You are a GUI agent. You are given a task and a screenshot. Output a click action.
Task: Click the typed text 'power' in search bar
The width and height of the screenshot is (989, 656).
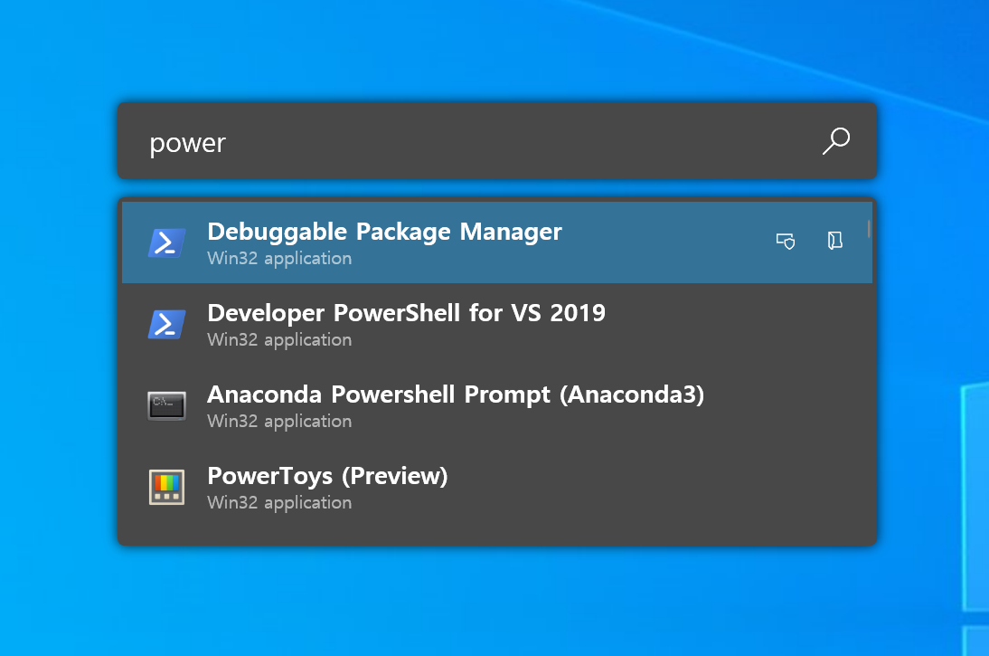(x=187, y=141)
